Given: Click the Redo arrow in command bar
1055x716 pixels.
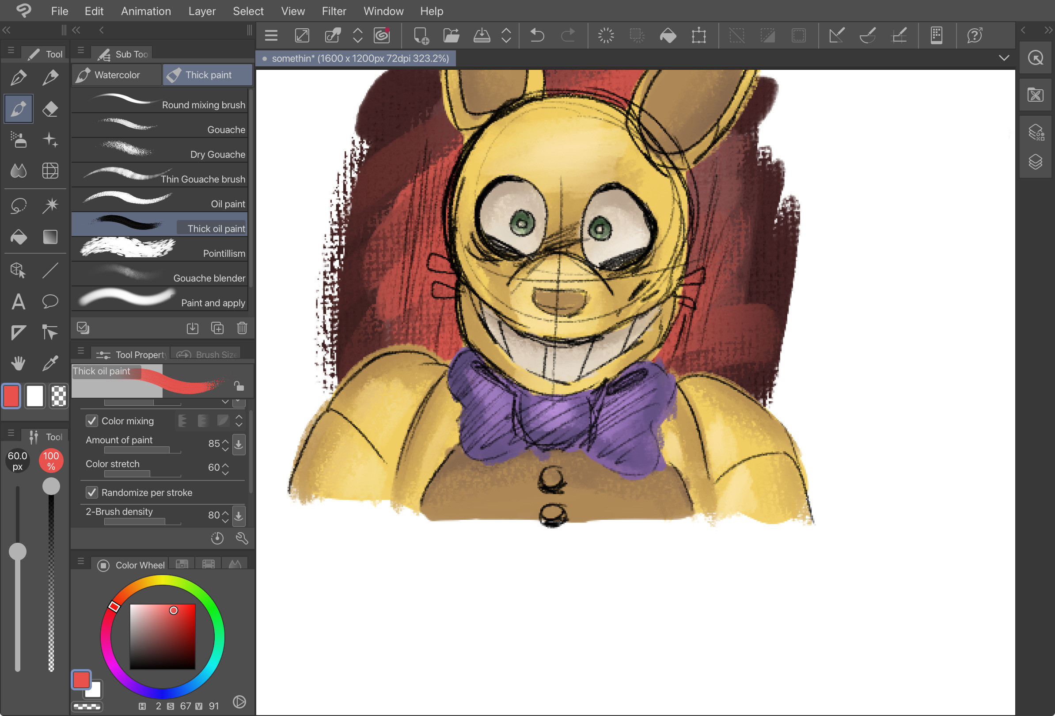Looking at the screenshot, I should [x=568, y=35].
